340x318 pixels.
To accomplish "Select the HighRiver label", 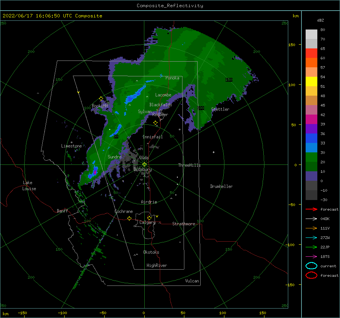I will pos(157,265).
